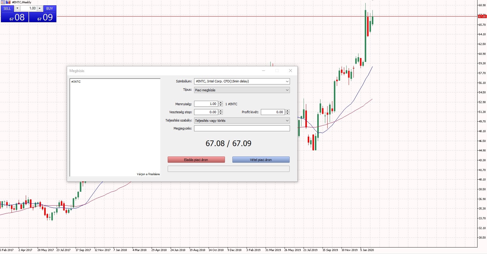Viewport: 487px width, 254px height.
Task: Raise Veszteség stop with the up spinner arrow
Action: [221, 111]
